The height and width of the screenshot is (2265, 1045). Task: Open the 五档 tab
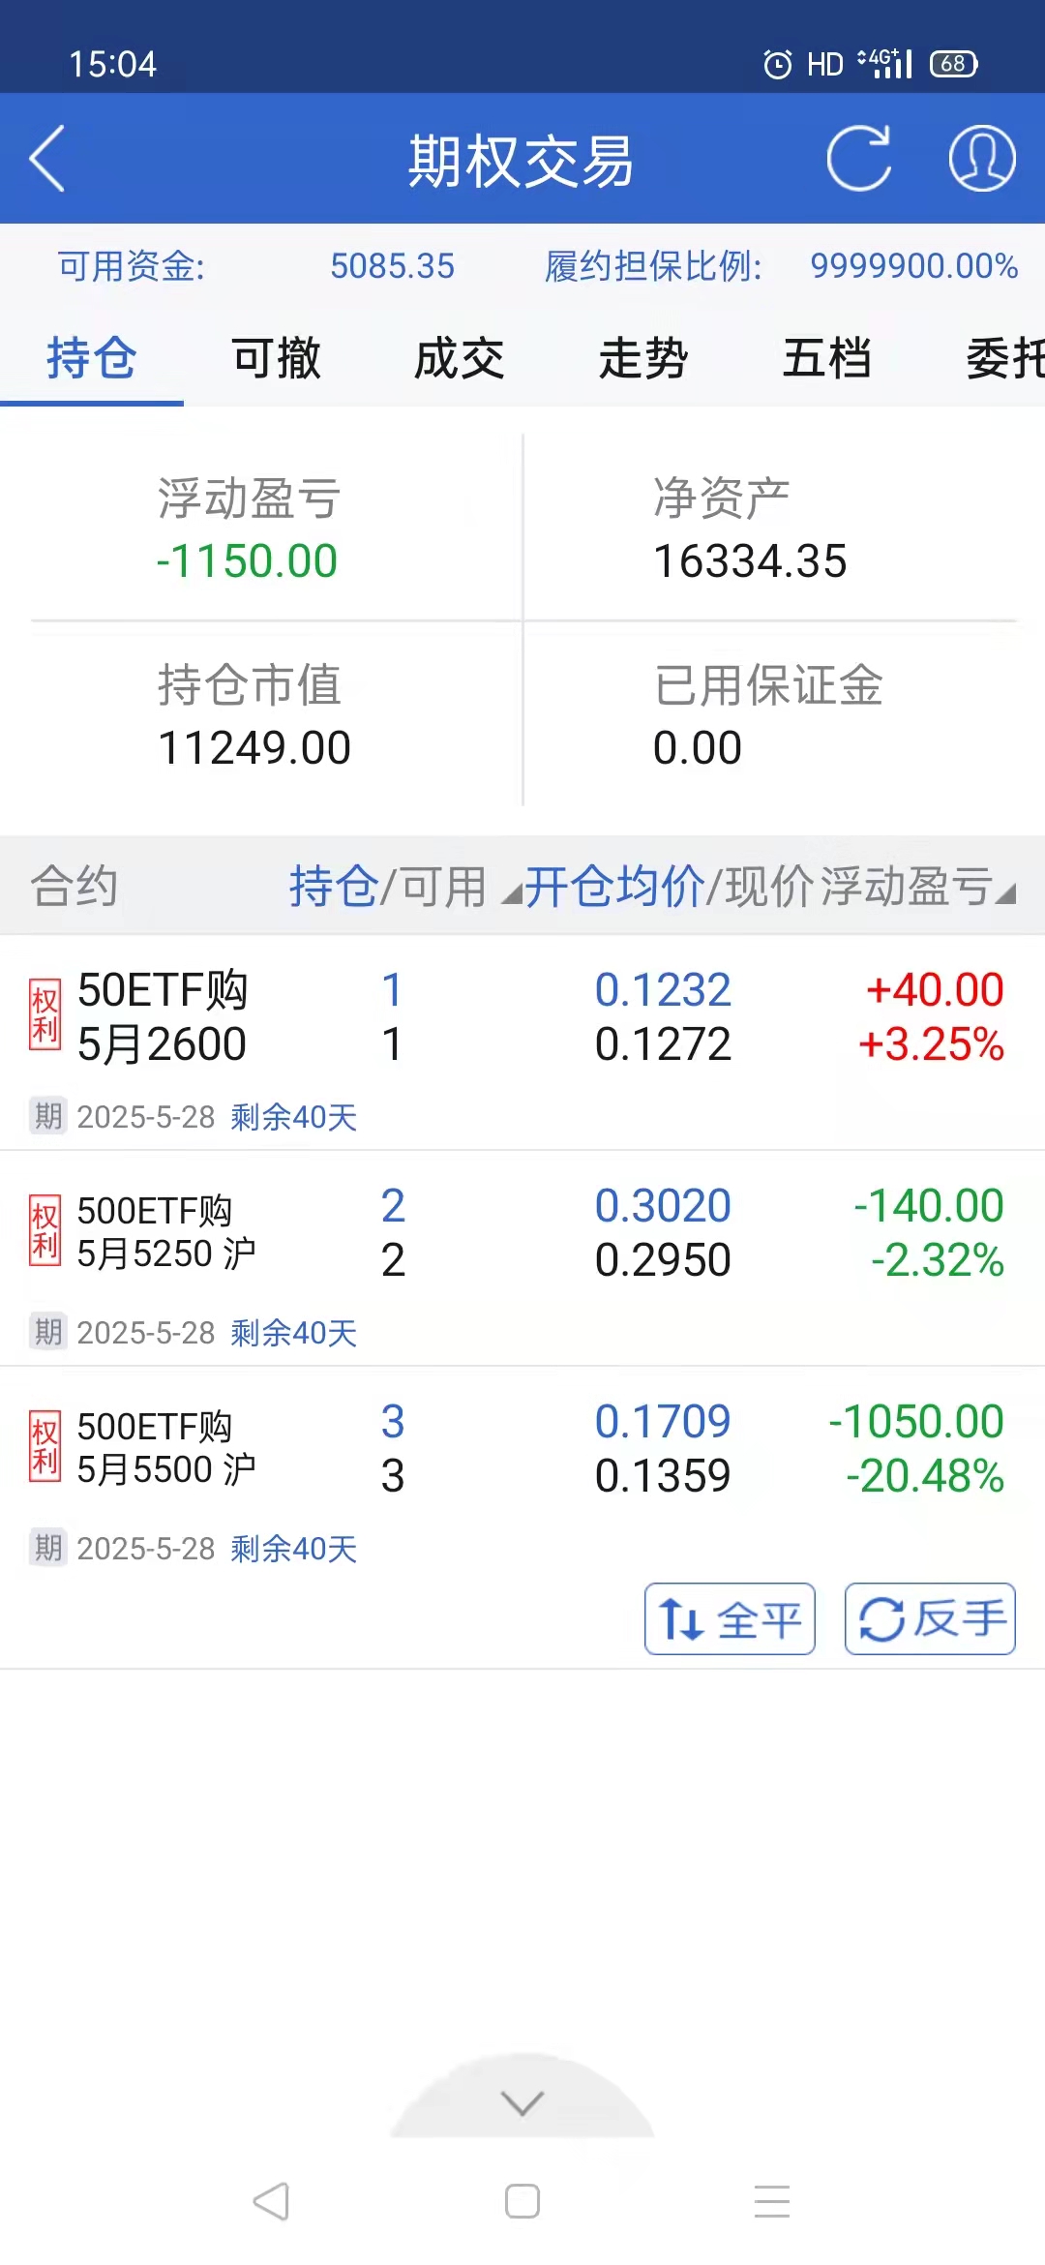coord(827,359)
